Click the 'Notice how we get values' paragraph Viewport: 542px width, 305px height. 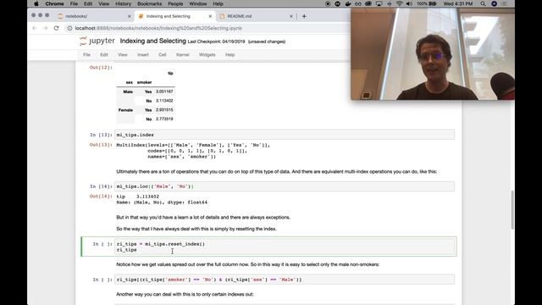(x=247, y=264)
